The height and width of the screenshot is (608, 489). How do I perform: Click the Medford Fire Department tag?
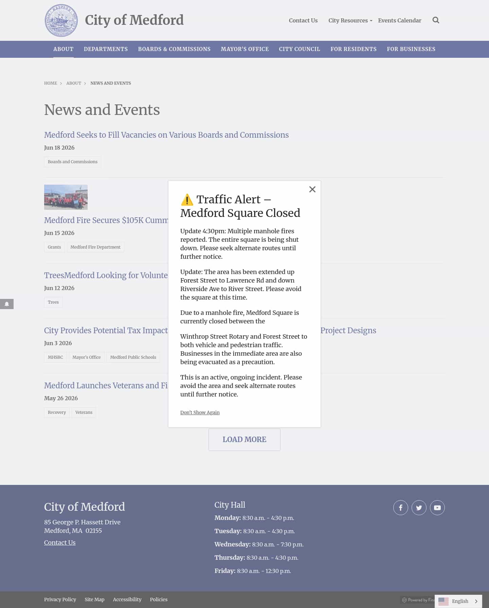pyautogui.click(x=95, y=247)
